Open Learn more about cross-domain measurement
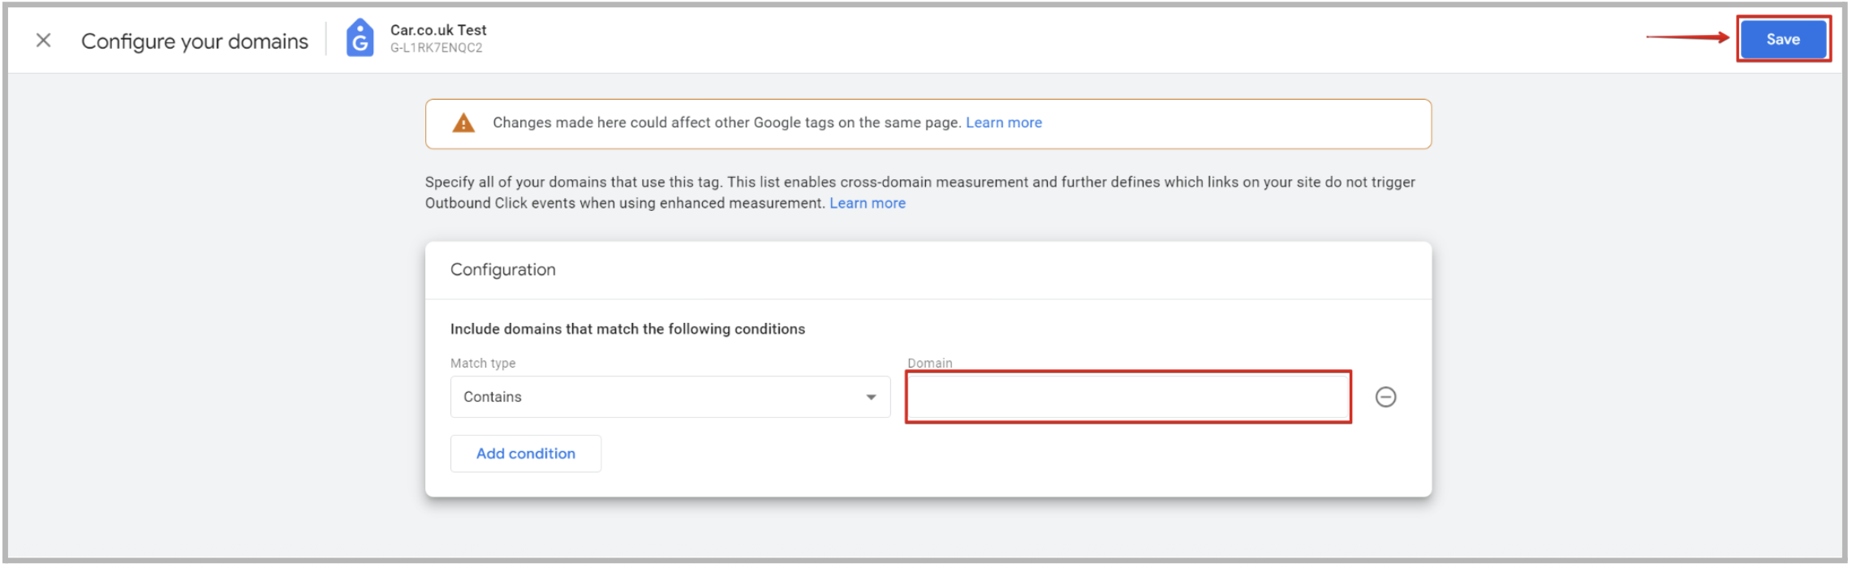The width and height of the screenshot is (1852, 568). (x=868, y=203)
